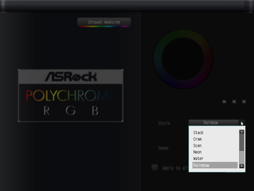Choose Cram lighting style
This screenshot has width=254, height=191.
(215, 139)
